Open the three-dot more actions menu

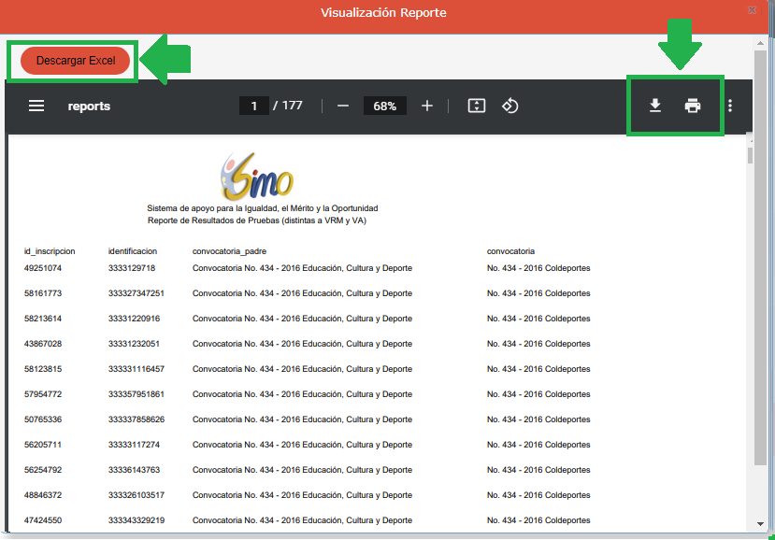[x=730, y=107]
